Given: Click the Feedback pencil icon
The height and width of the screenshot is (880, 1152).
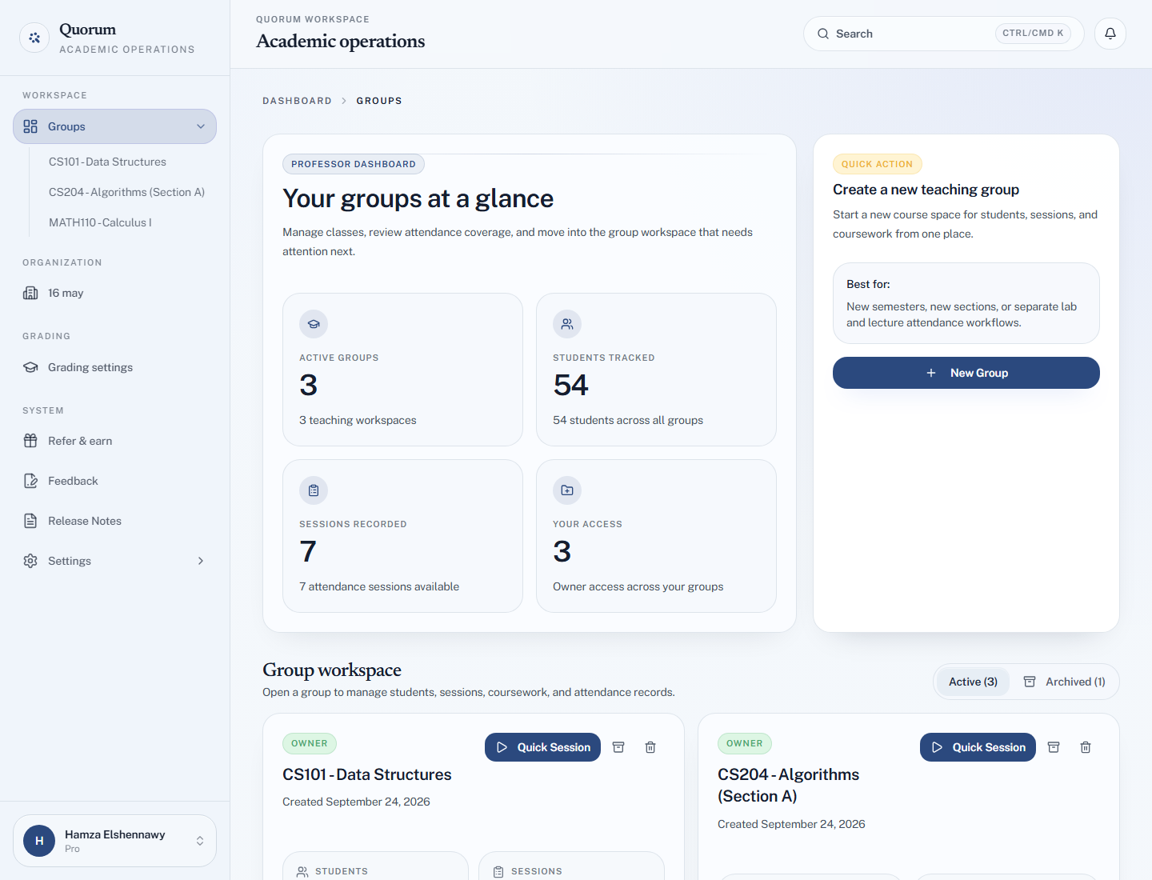Looking at the screenshot, I should 30,481.
